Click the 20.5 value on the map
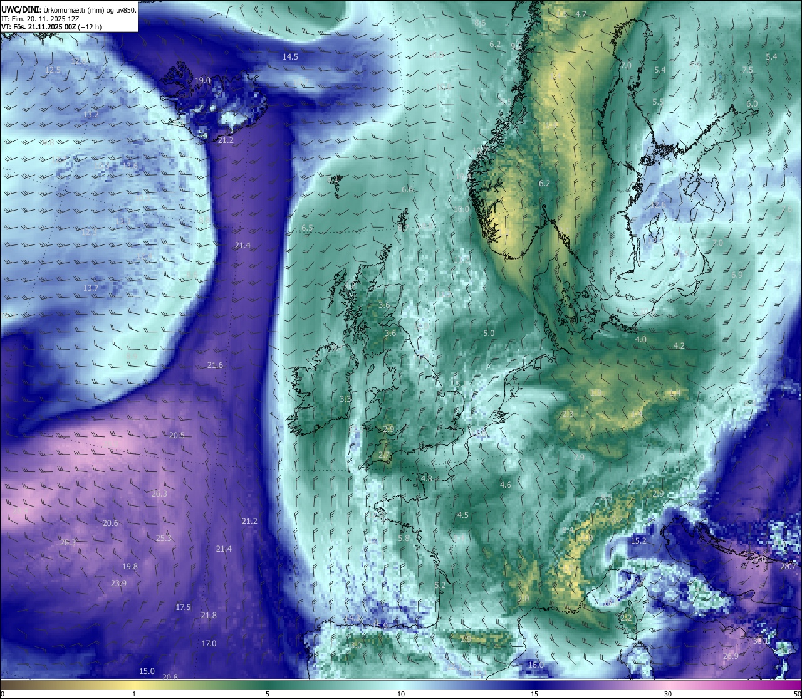This screenshot has height=699, width=802. pos(177,435)
